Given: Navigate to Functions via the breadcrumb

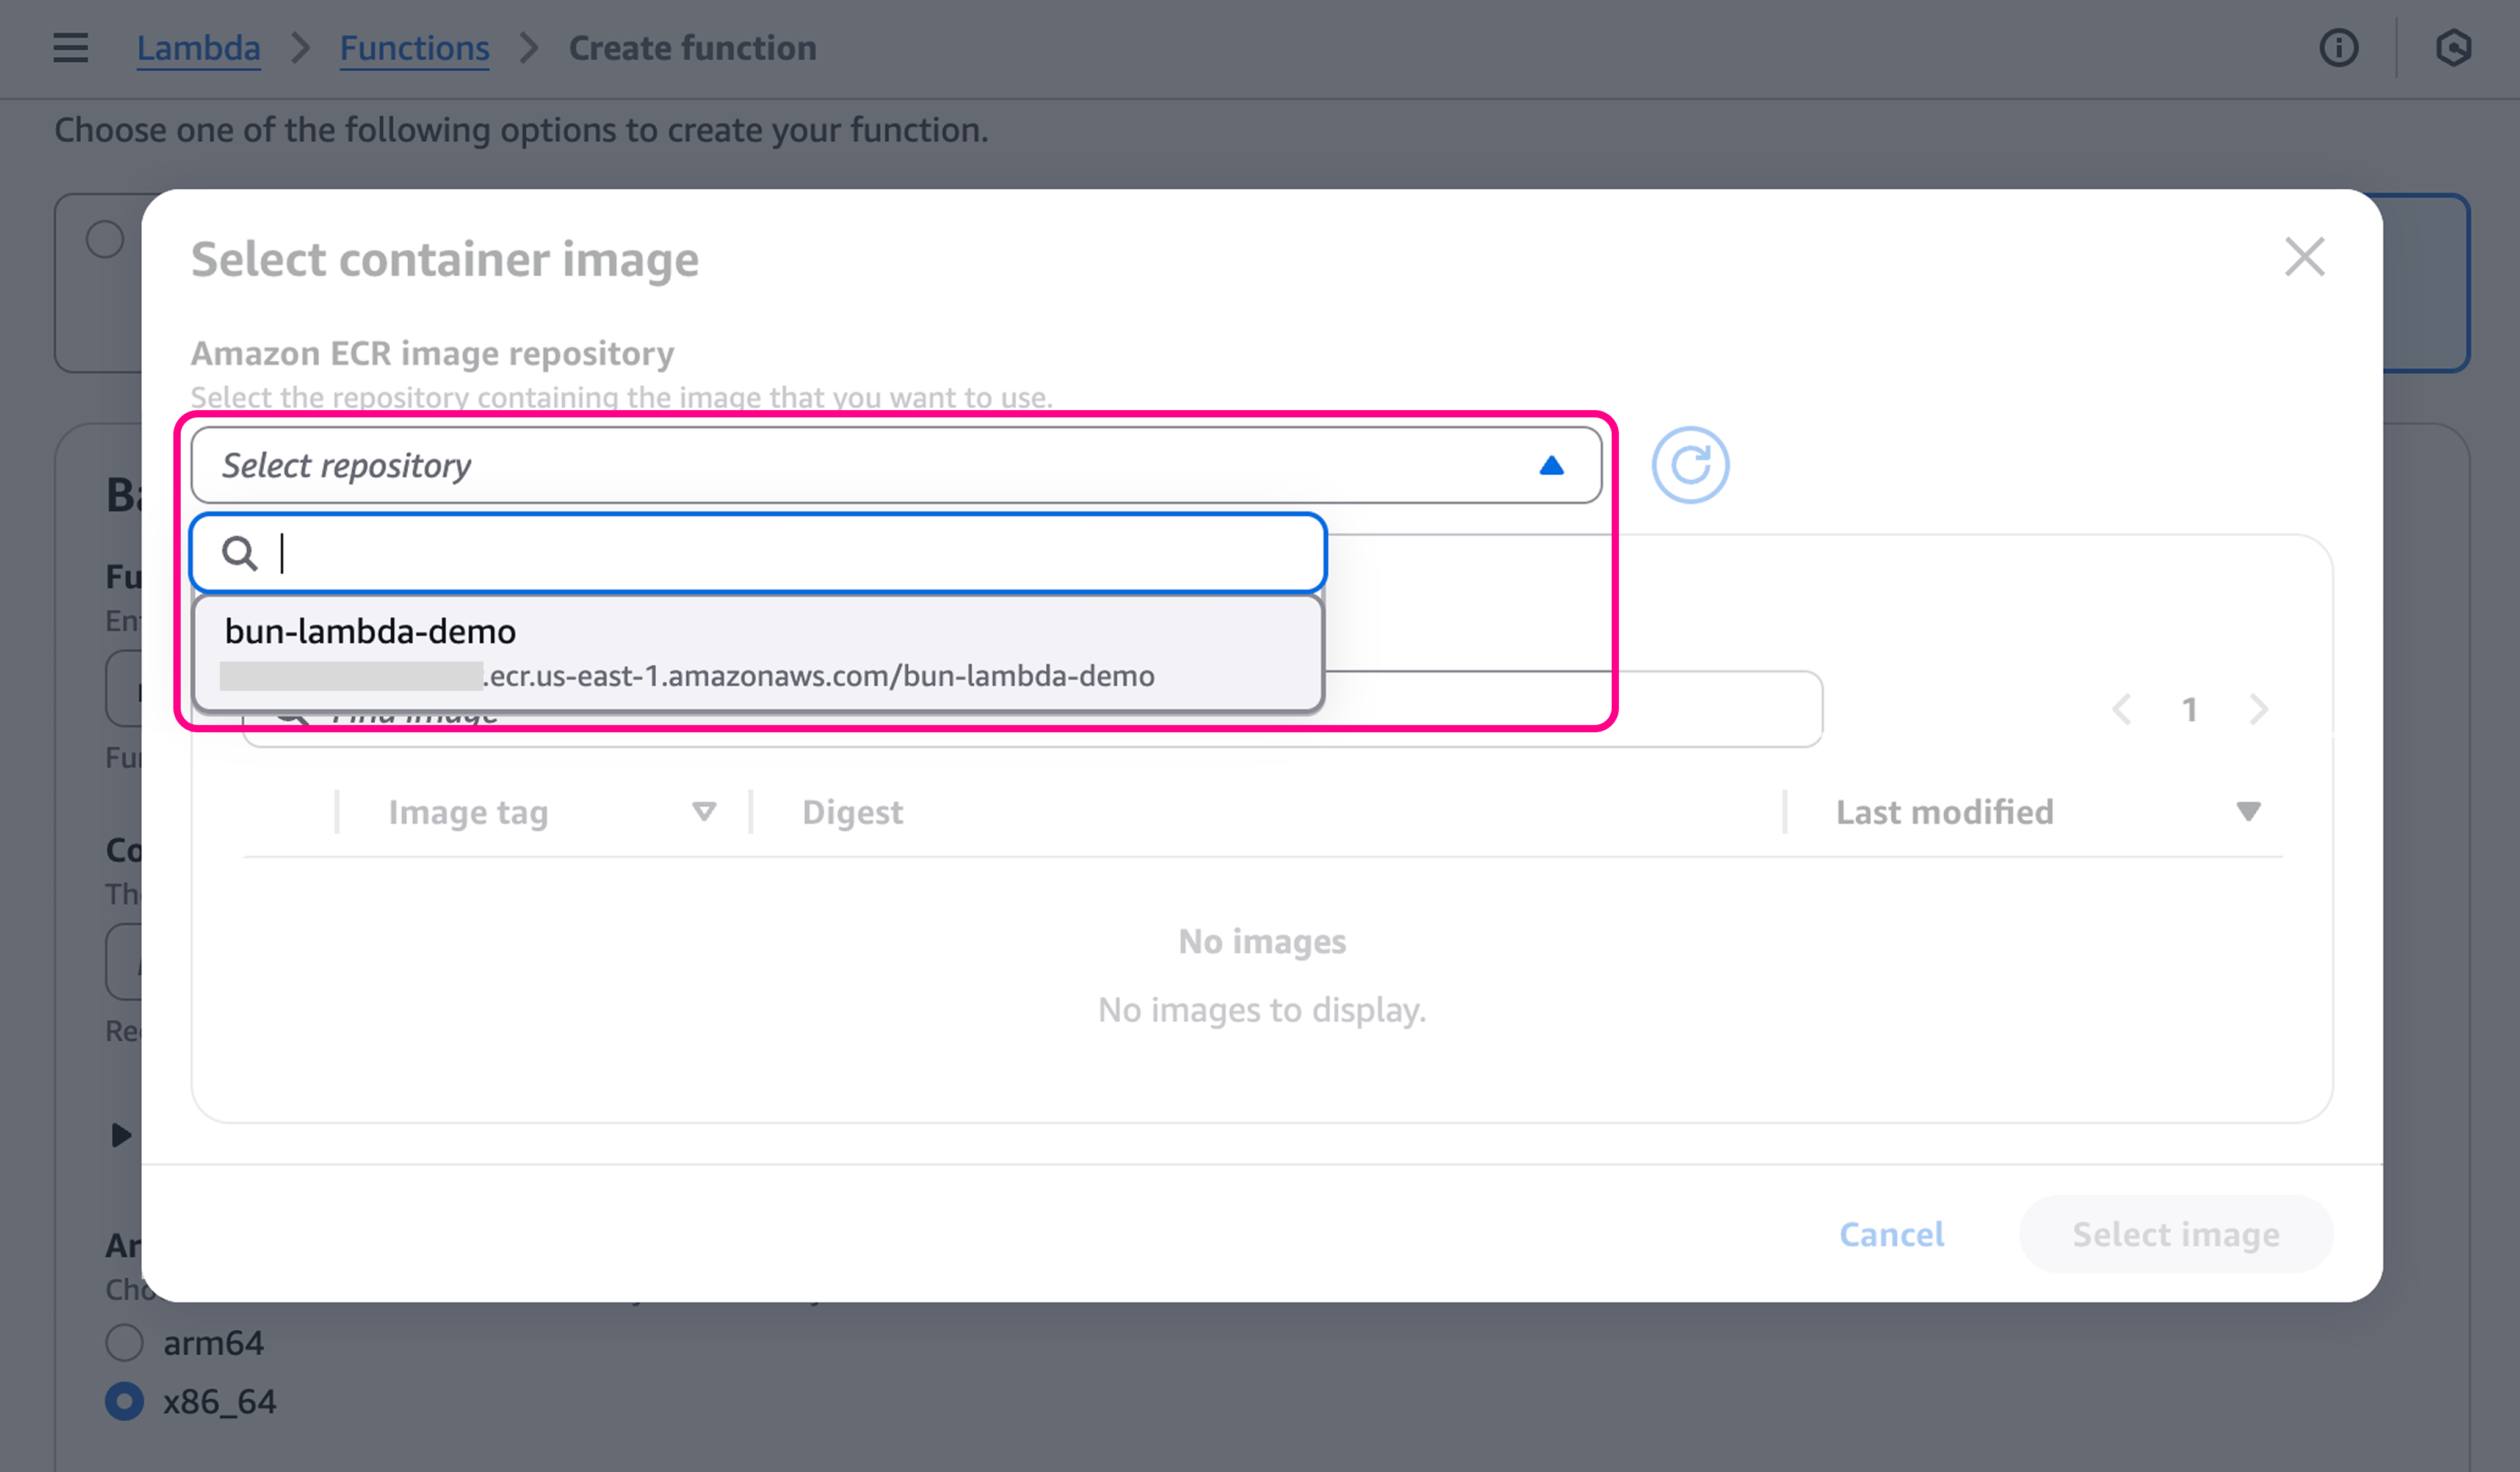Looking at the screenshot, I should (x=414, y=47).
